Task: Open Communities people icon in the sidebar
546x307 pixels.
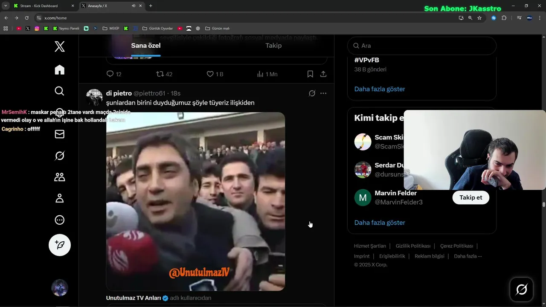Action: tap(60, 177)
